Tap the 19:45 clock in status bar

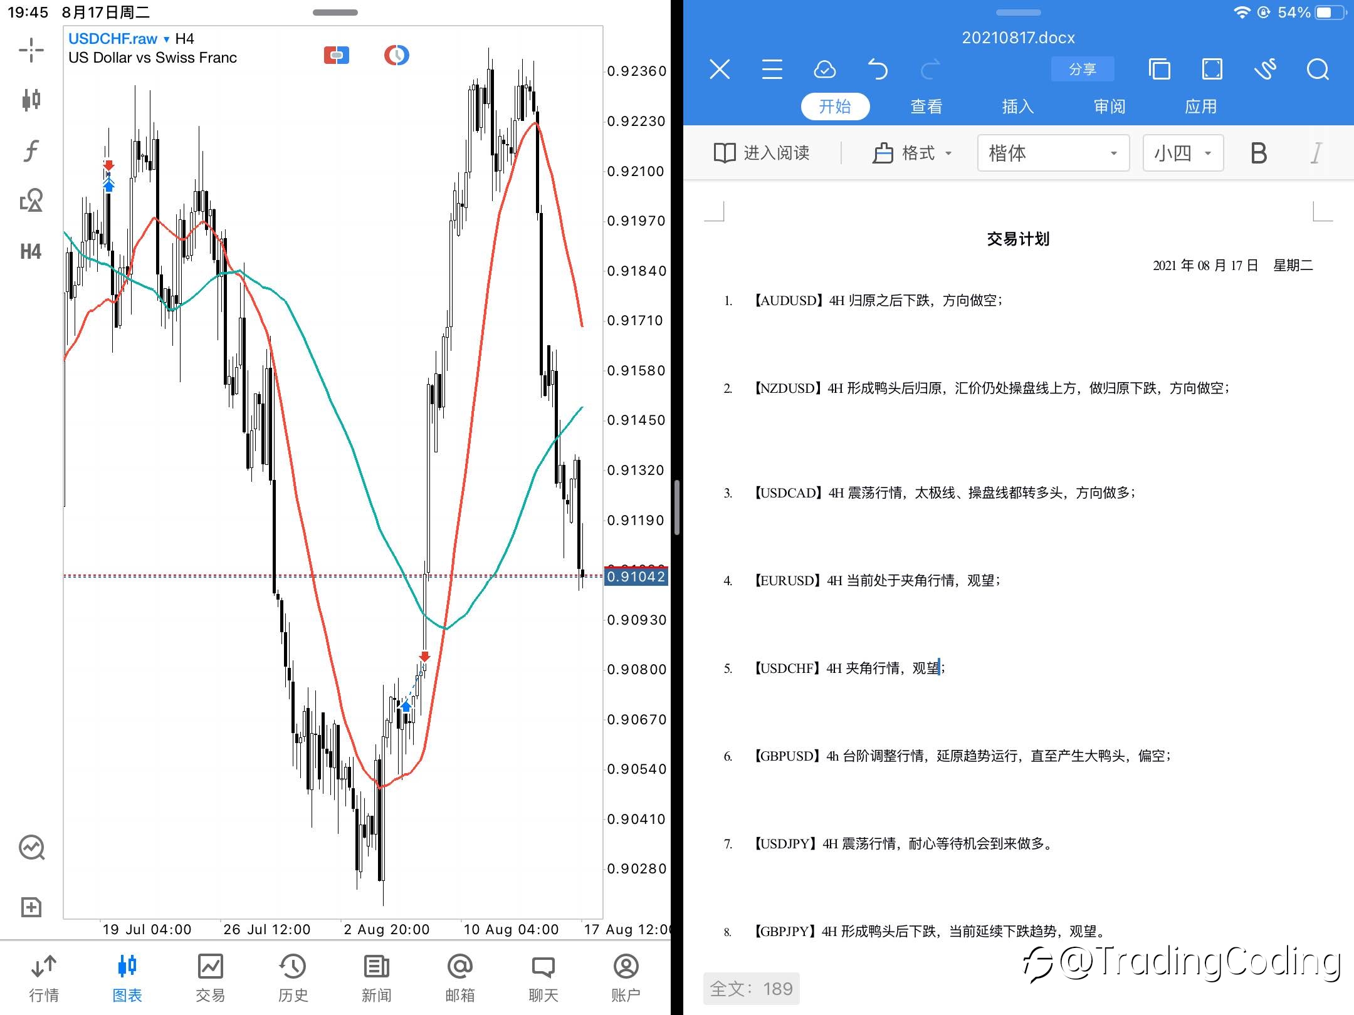[x=28, y=13]
